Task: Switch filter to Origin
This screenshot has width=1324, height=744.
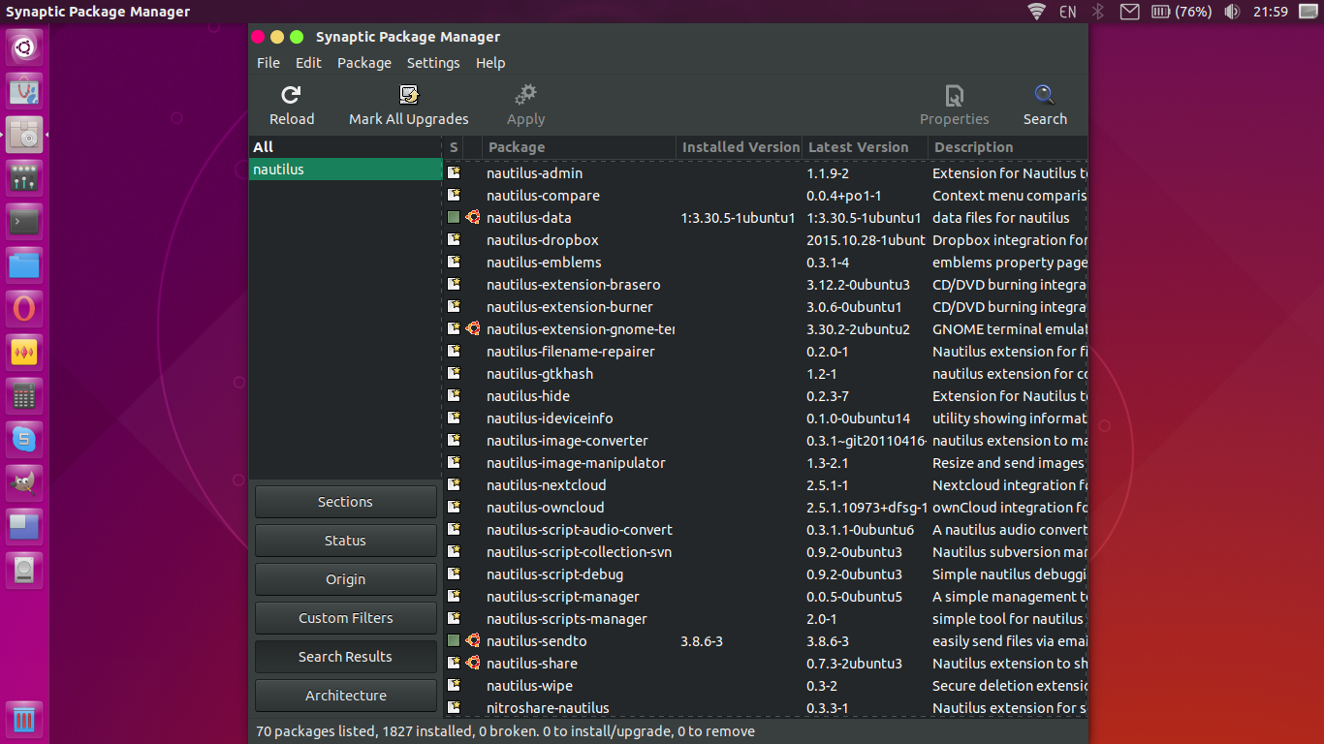Action: [346, 579]
